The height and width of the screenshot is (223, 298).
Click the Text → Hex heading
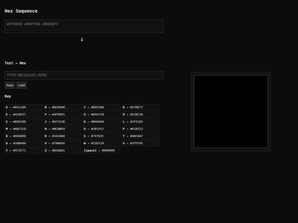15,63
